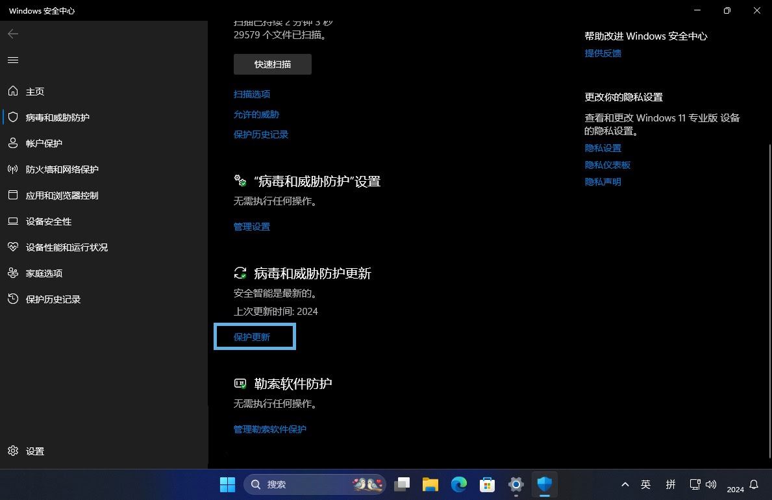Click the back arrow icon
This screenshot has width=772, height=500.
pos(13,34)
